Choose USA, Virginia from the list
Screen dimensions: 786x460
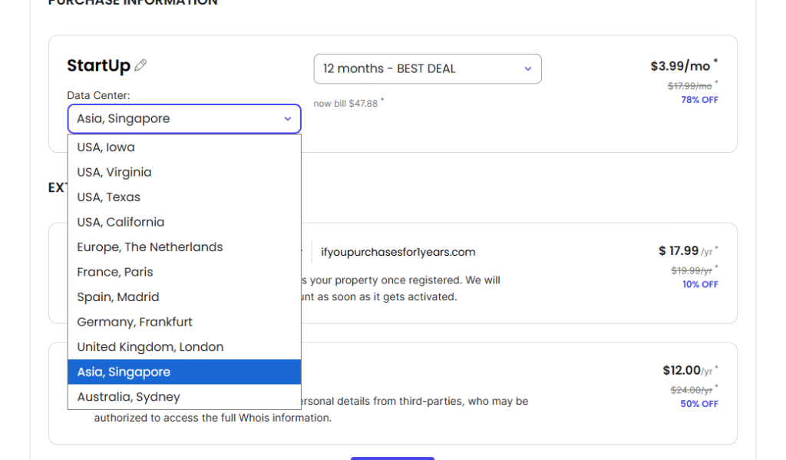click(114, 173)
